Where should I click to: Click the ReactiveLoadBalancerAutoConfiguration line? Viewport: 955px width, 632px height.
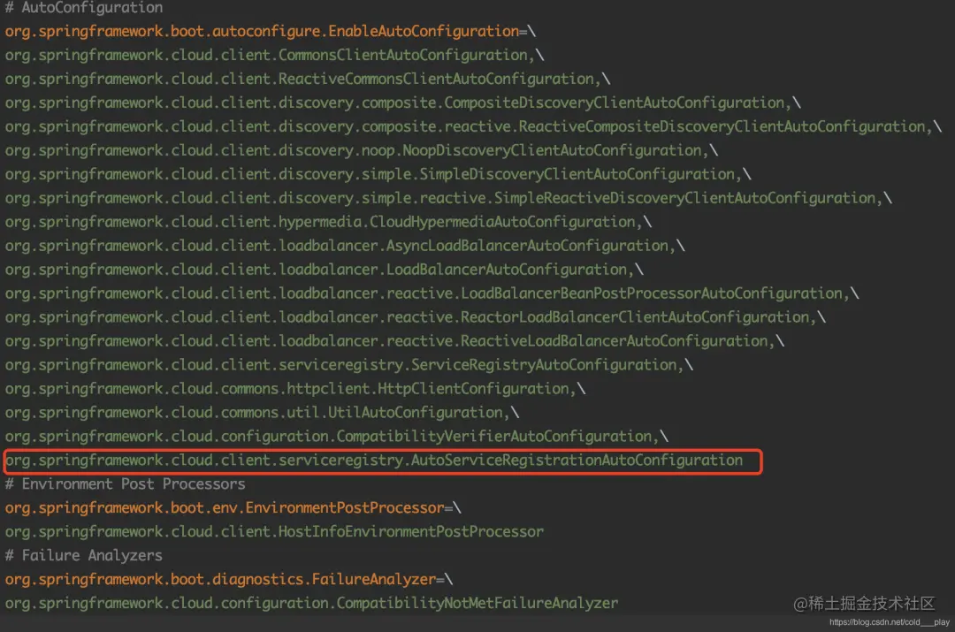[x=394, y=340]
